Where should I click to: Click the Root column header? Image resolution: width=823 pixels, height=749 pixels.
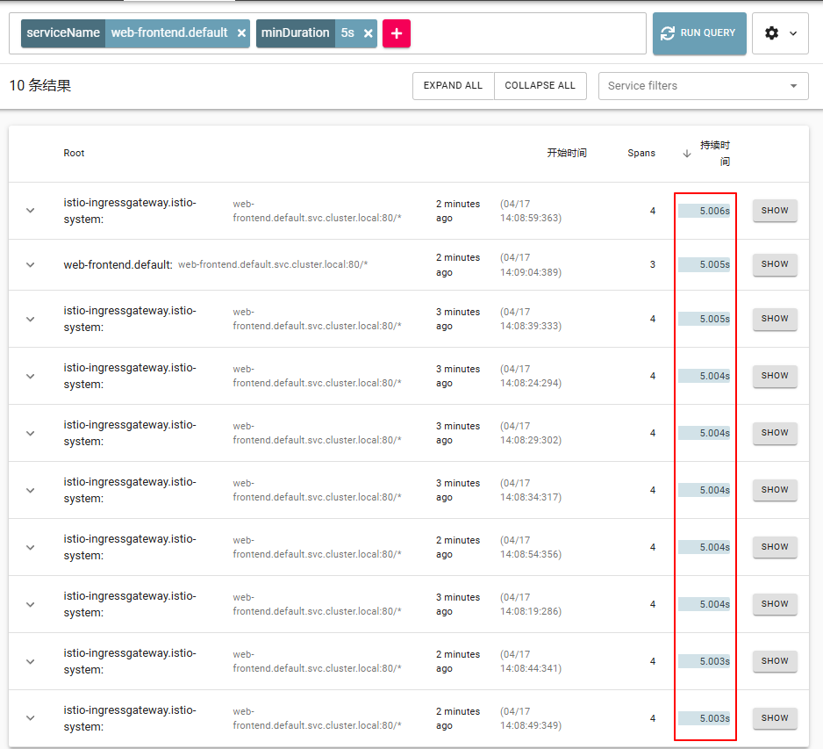click(x=74, y=153)
